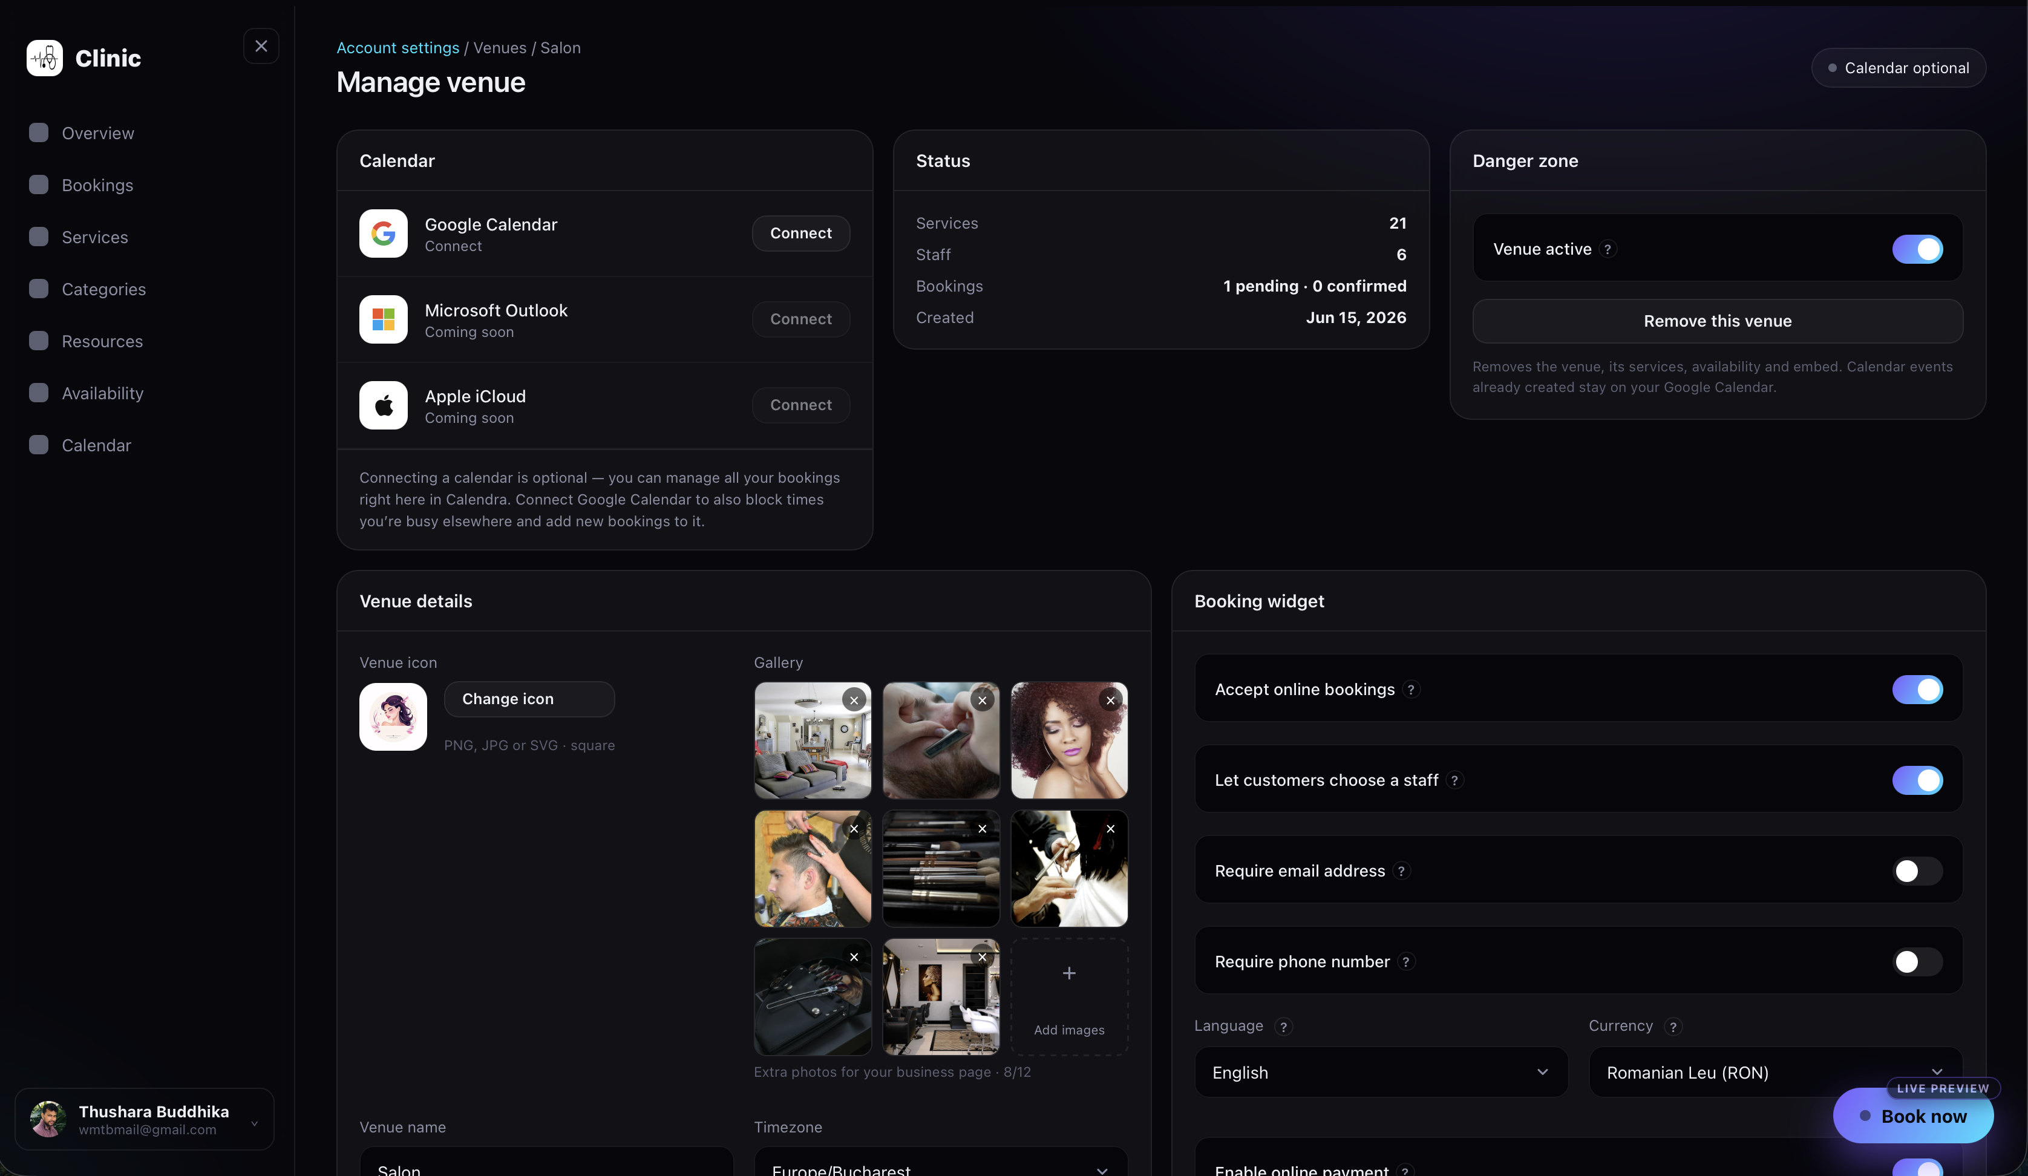The height and width of the screenshot is (1176, 2028).
Task: Click the Book now live preview button
Action: click(1913, 1117)
